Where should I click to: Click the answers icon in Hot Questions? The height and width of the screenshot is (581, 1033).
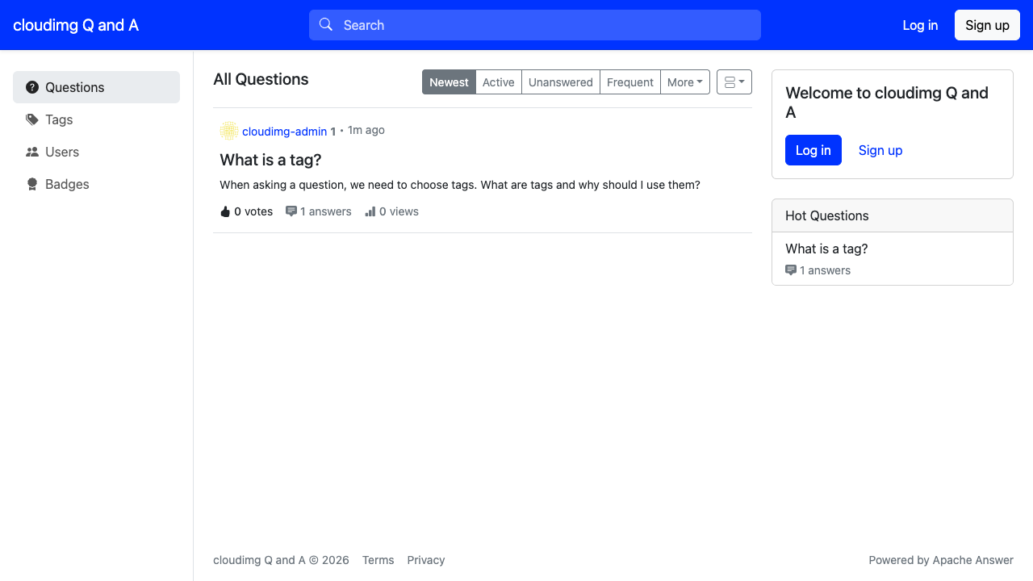791,270
